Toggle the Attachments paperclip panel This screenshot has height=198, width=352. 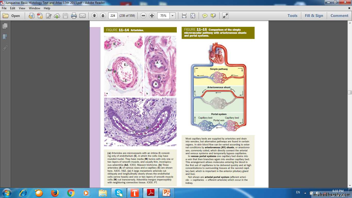pyautogui.click(x=5, y=48)
